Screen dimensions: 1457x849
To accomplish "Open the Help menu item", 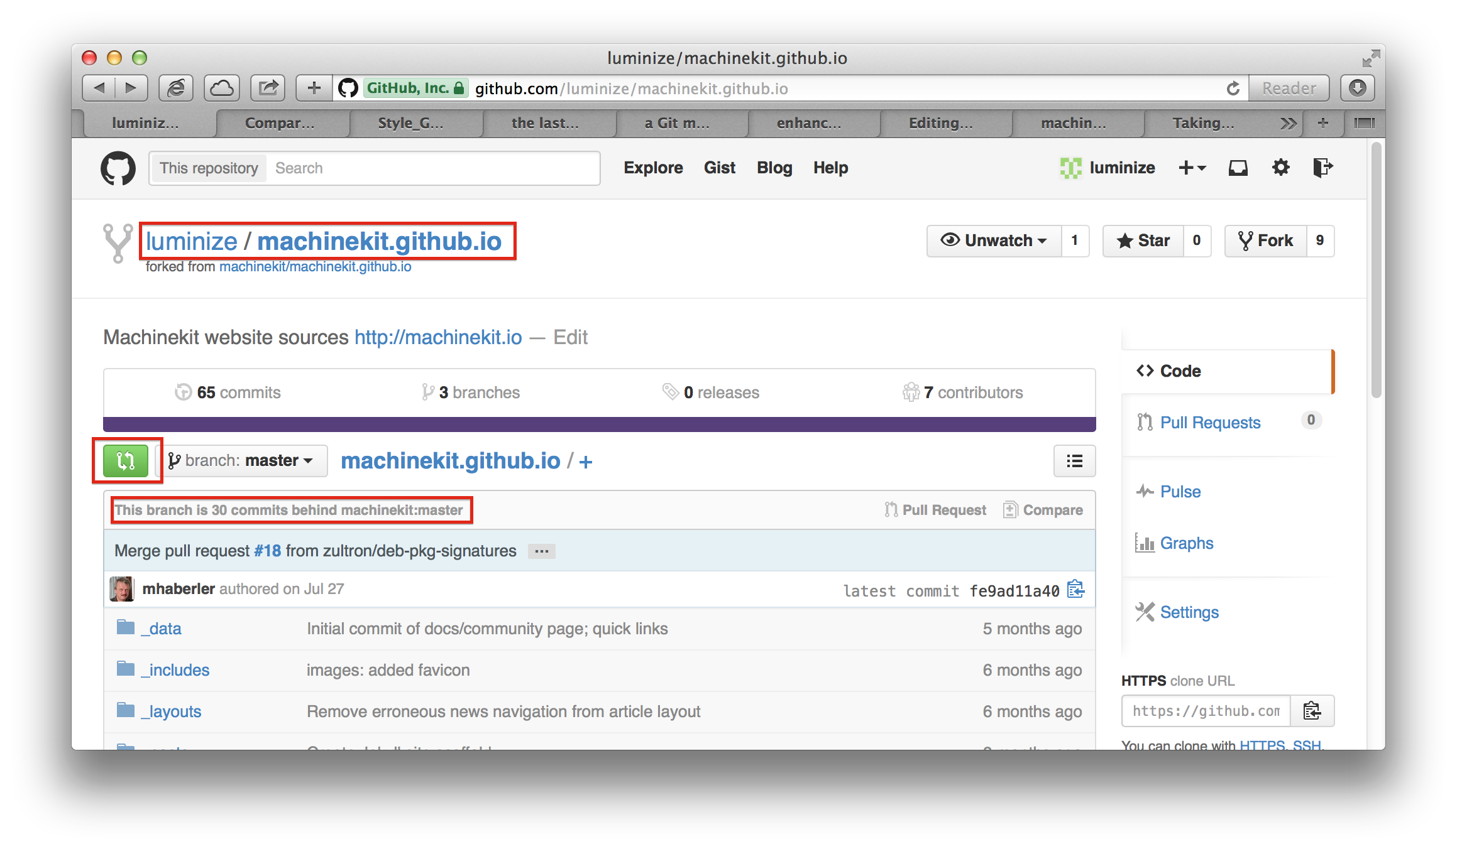I will 830,167.
